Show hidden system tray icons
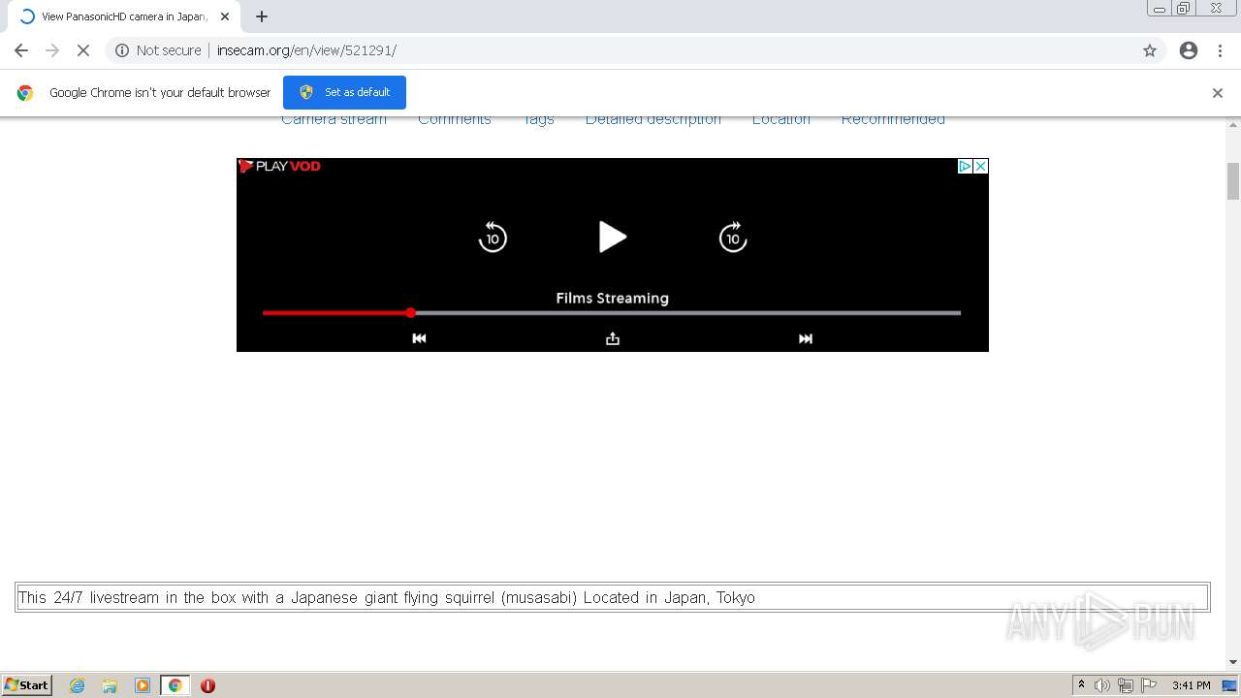The image size is (1241, 698). pyautogui.click(x=1081, y=685)
